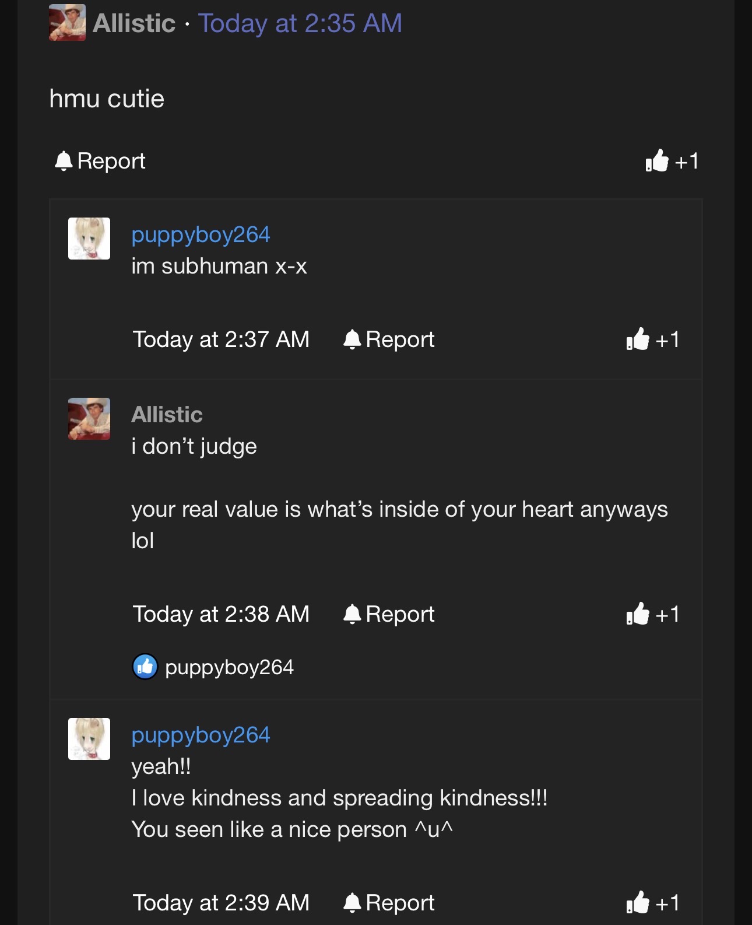Thumbs-up the 2:38 AM reply with +1

pos(653,614)
